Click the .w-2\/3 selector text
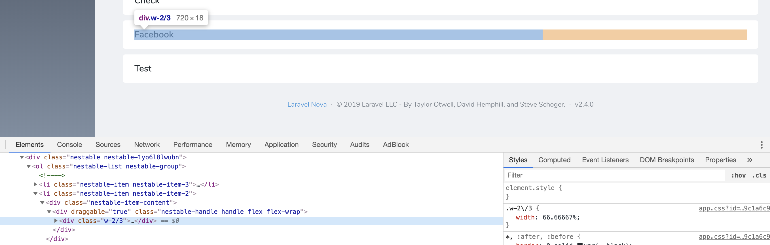The image size is (770, 245). (519, 208)
